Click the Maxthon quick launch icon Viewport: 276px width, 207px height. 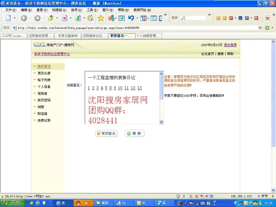(38, 203)
